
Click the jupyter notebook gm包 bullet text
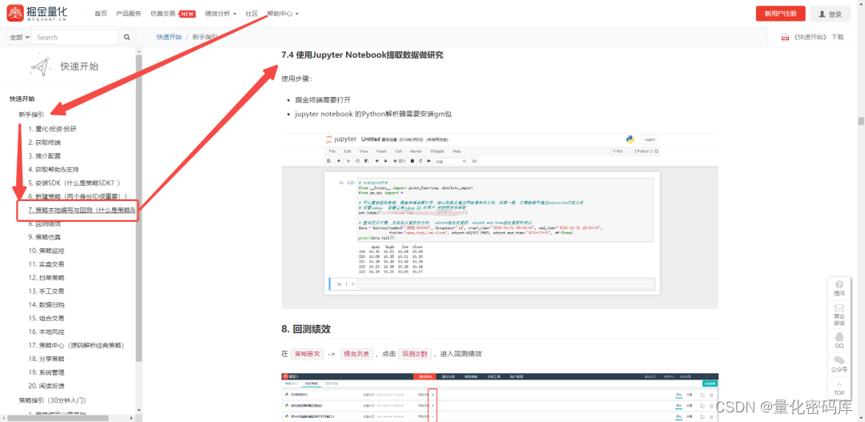(x=374, y=115)
